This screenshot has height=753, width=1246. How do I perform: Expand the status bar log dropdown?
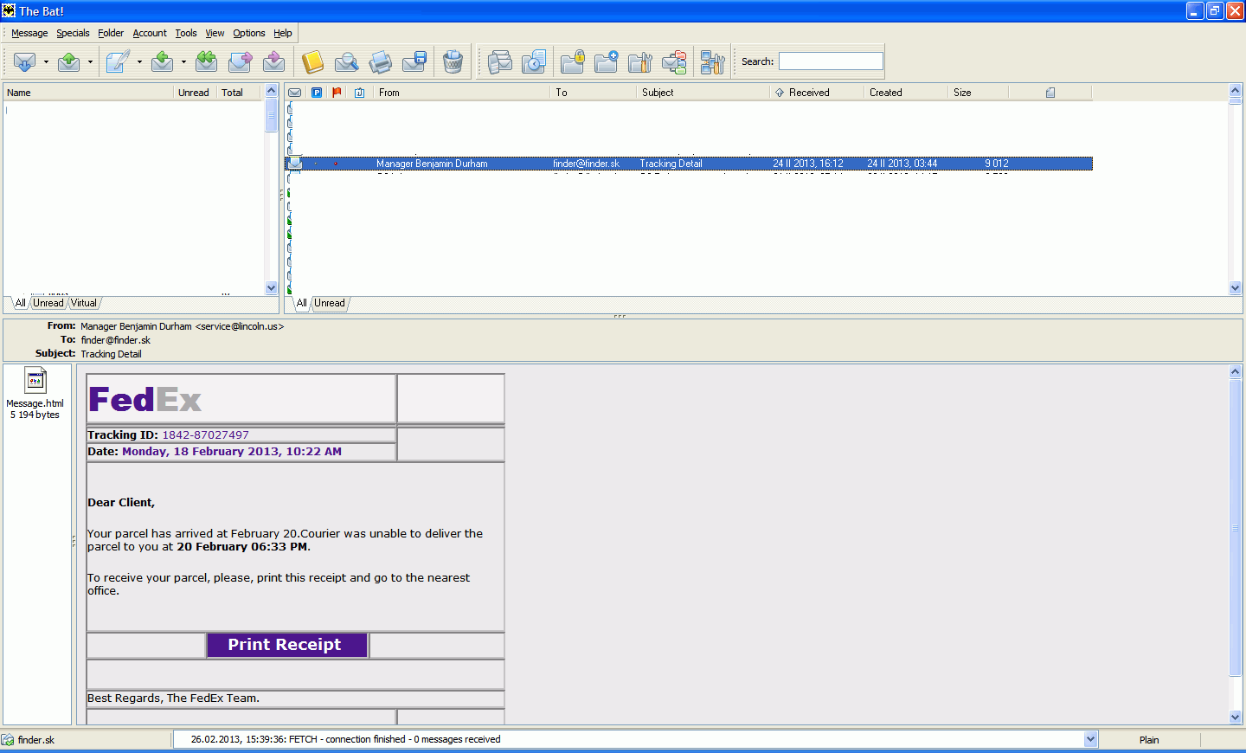pos(1090,739)
